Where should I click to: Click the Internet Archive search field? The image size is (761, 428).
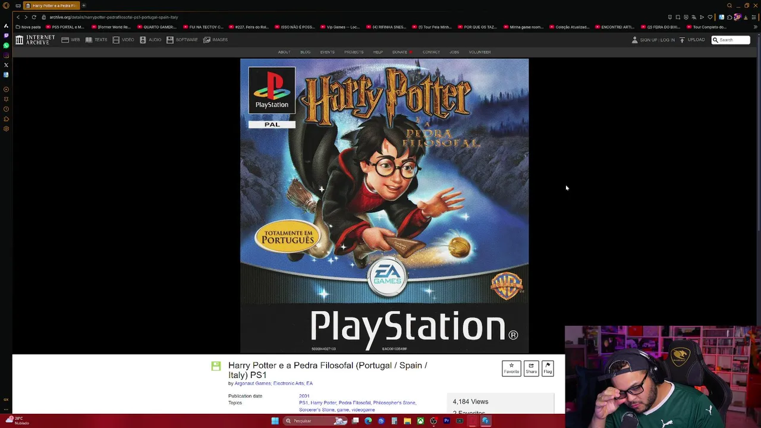(x=731, y=40)
